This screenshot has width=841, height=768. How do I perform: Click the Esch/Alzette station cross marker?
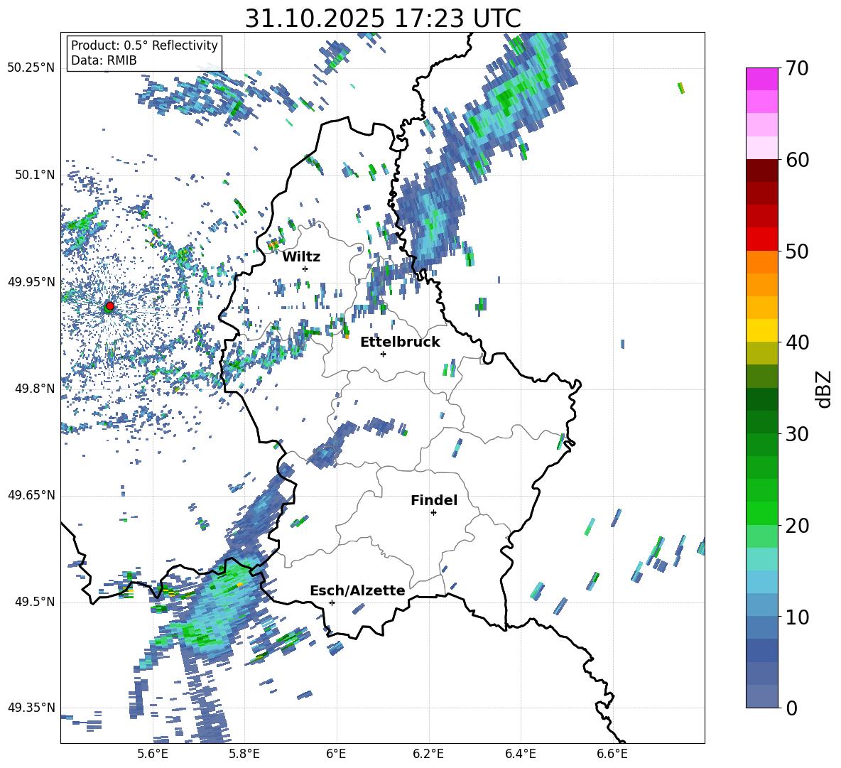click(332, 602)
